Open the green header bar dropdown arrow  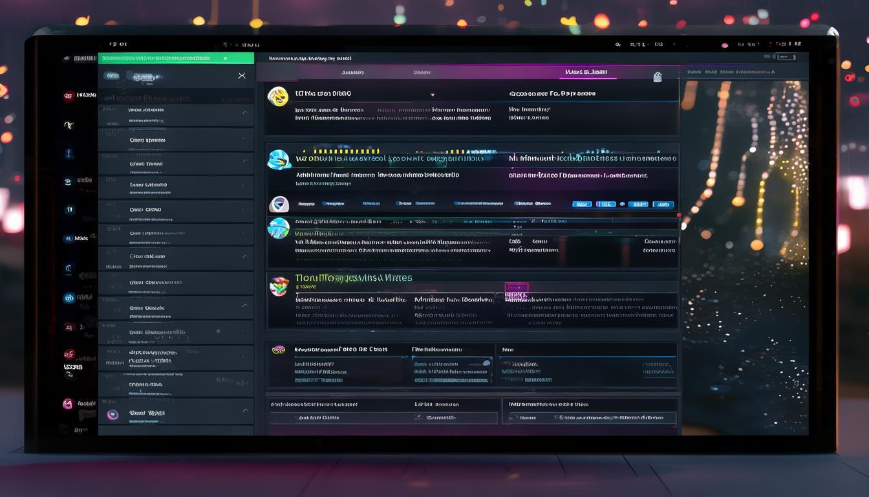click(225, 58)
